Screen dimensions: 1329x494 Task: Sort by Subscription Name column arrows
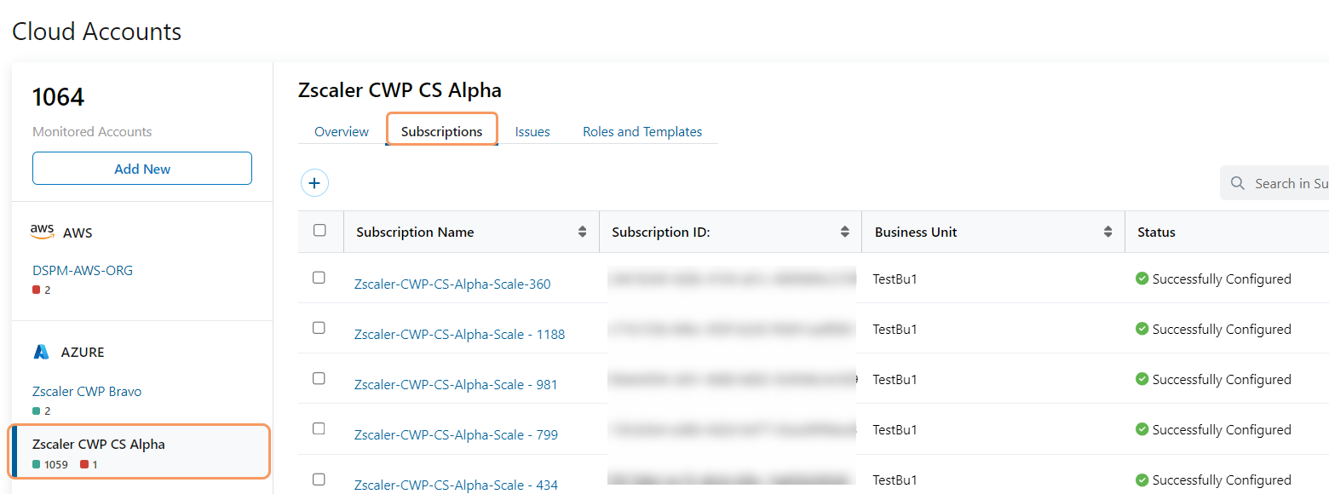583,232
